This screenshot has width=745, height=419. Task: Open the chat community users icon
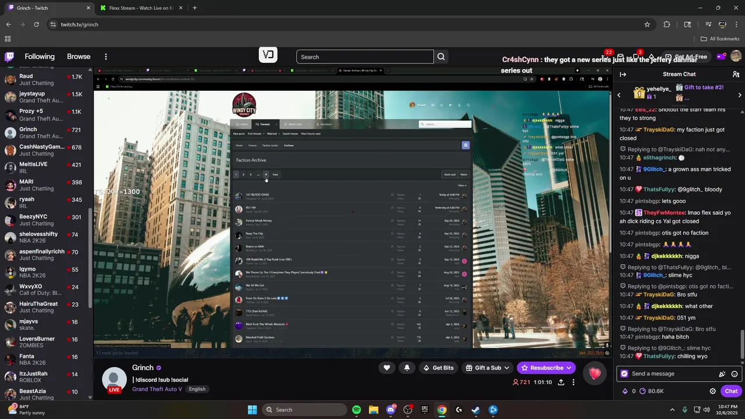736,74
